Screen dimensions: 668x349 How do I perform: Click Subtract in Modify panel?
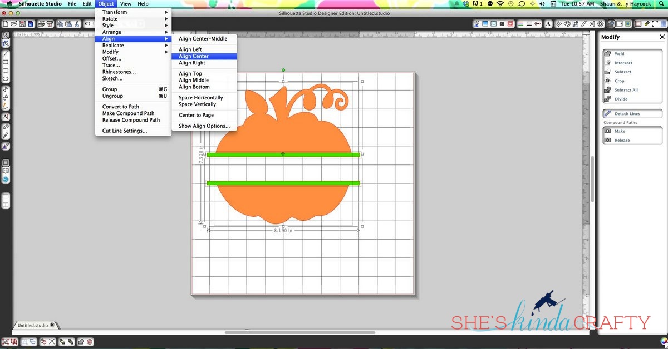pos(632,72)
